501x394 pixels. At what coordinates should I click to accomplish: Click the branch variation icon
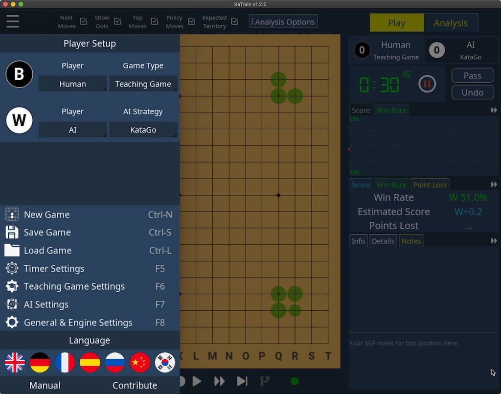264,381
